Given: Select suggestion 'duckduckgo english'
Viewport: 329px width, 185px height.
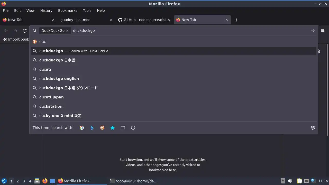Looking at the screenshot, I should click(x=173, y=79).
